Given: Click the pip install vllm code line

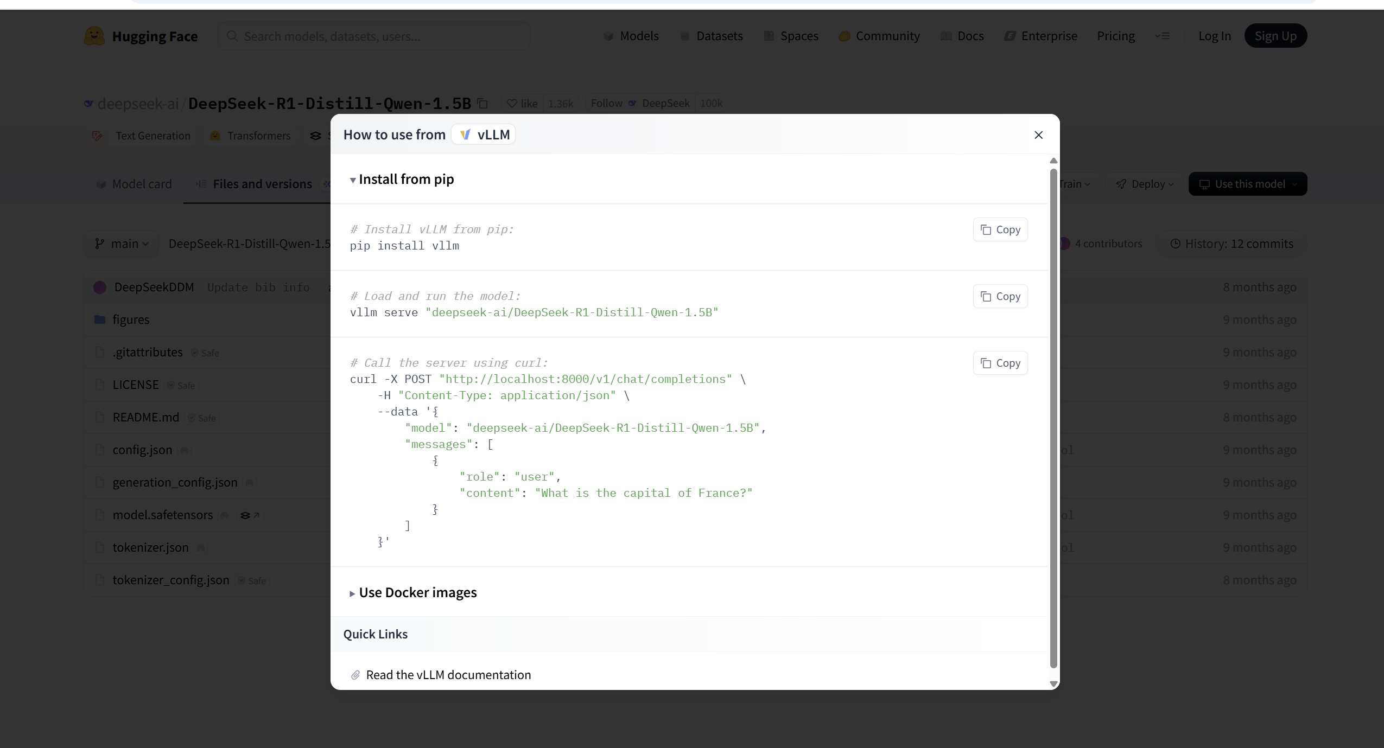Looking at the screenshot, I should point(404,246).
